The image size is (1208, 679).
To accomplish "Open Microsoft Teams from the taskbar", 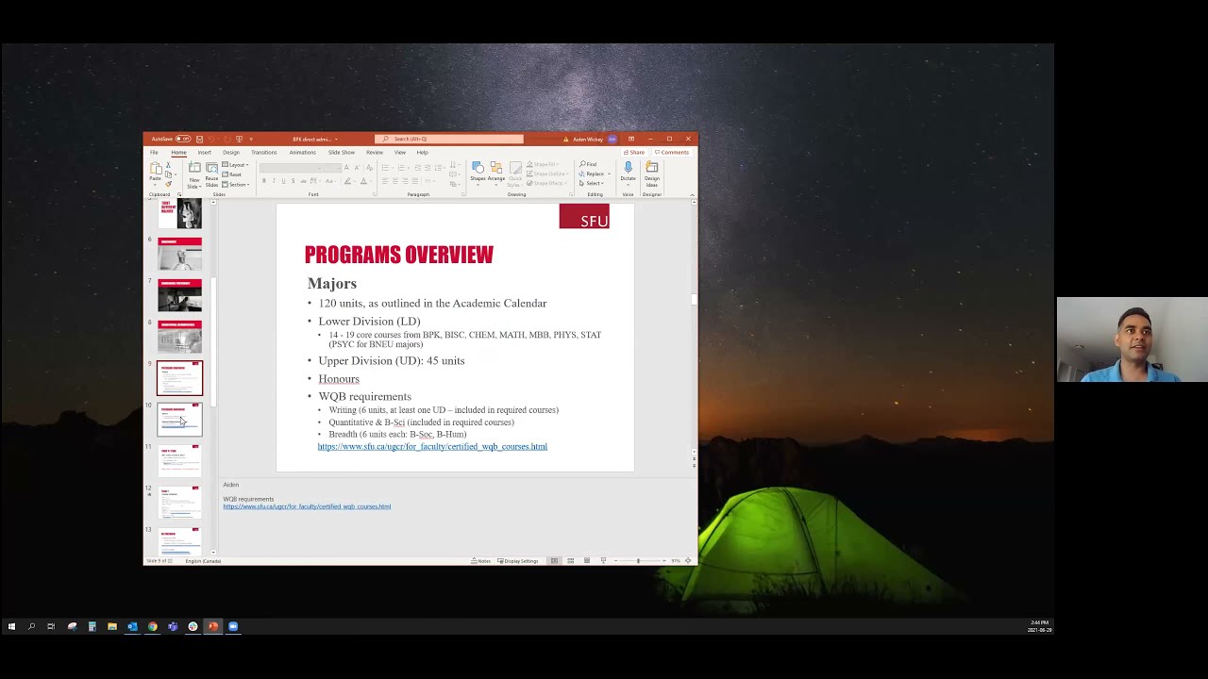I will pos(173,626).
